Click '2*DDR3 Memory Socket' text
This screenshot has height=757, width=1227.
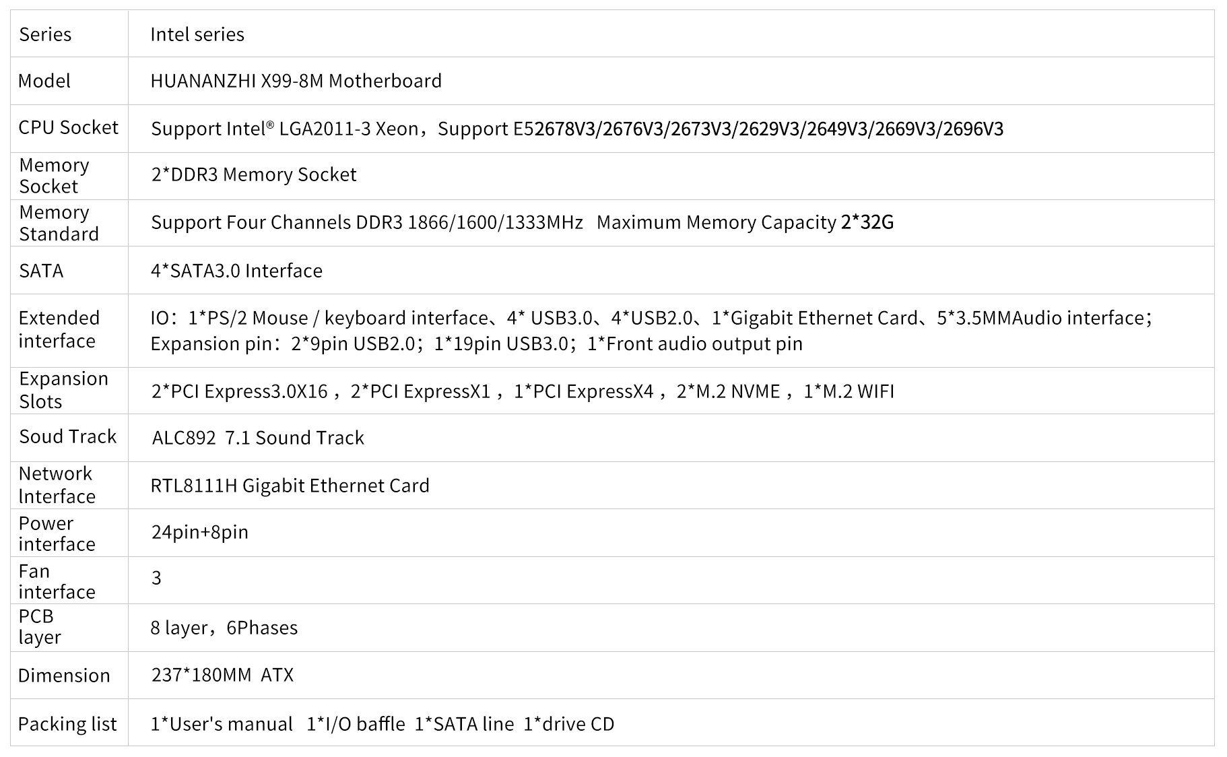[x=254, y=174]
